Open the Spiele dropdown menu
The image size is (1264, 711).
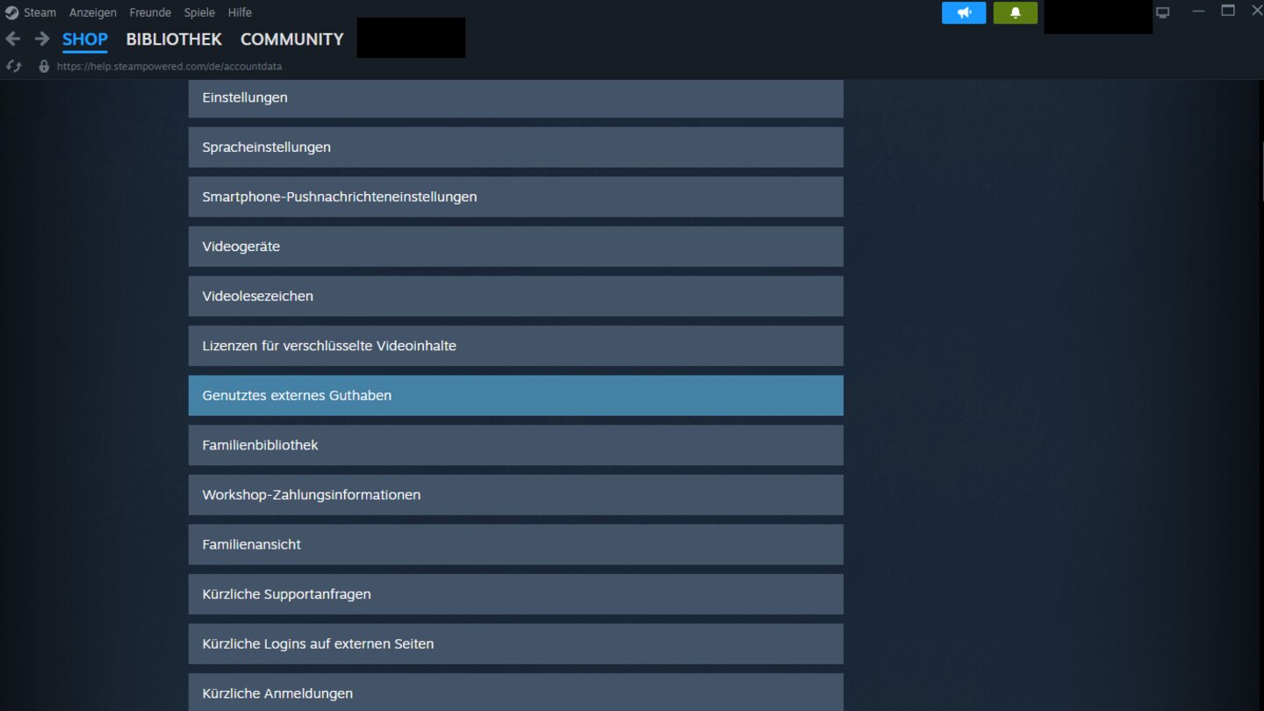tap(198, 11)
